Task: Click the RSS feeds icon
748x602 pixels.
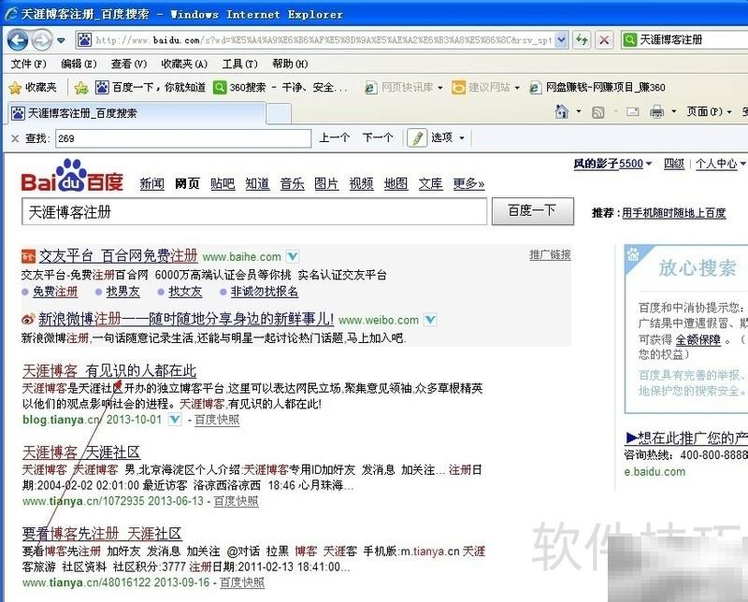Action: [x=597, y=112]
